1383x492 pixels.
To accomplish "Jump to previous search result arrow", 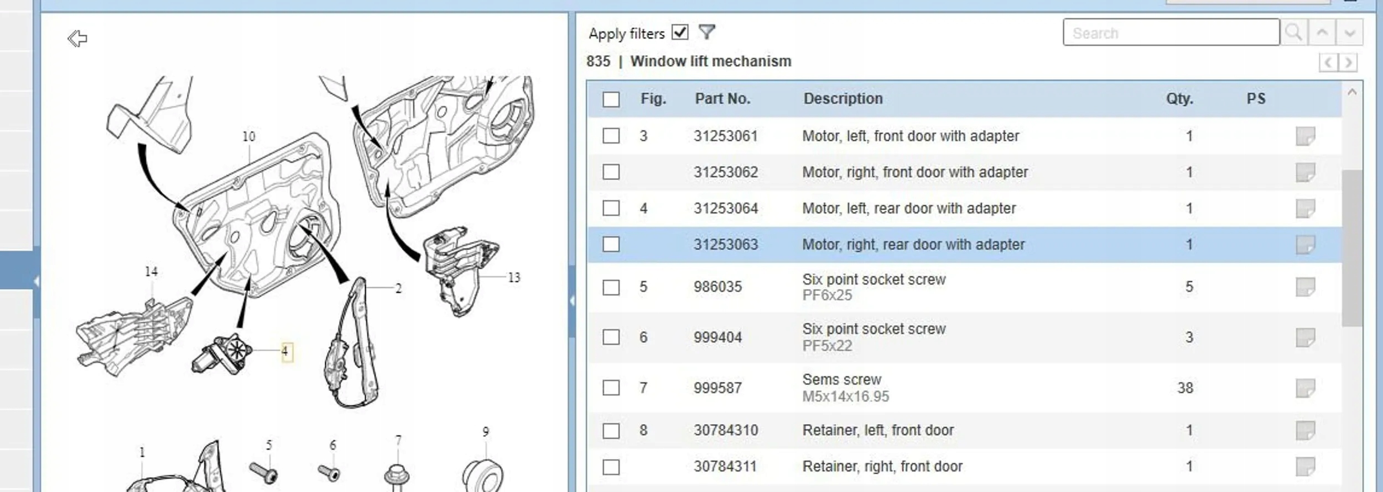I will [x=1322, y=33].
